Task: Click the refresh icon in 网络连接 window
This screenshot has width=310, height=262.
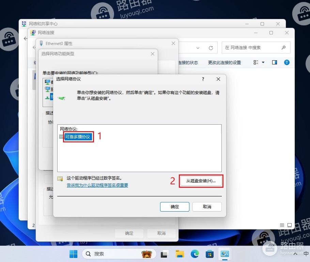Action: [x=211, y=48]
